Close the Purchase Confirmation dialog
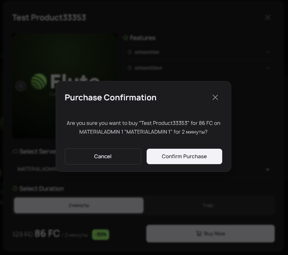Image resolution: width=288 pixels, height=255 pixels. [215, 97]
